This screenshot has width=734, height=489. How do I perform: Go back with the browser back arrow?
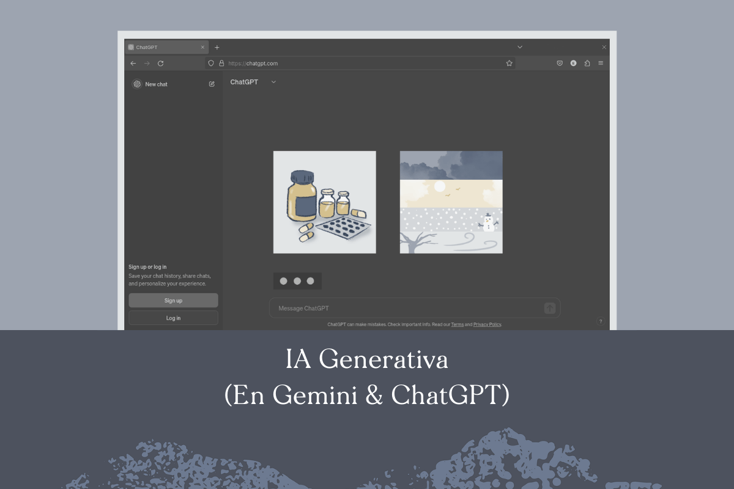tap(133, 63)
